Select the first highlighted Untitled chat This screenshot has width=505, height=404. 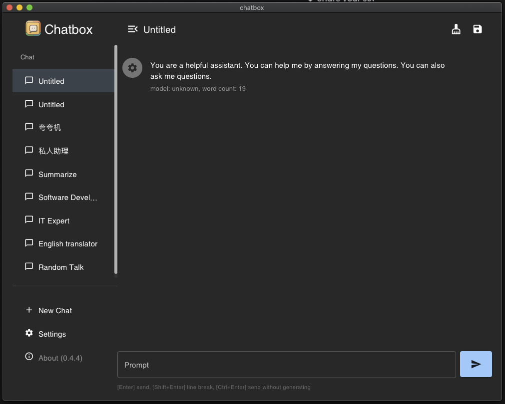click(x=63, y=81)
